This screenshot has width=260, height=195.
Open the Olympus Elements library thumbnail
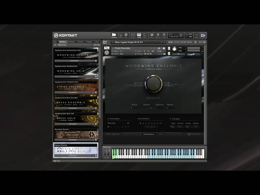[x=76, y=150]
